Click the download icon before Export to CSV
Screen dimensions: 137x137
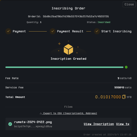point(41,113)
